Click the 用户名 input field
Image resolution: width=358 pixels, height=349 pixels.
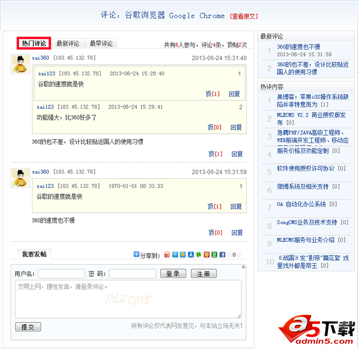point(61,274)
